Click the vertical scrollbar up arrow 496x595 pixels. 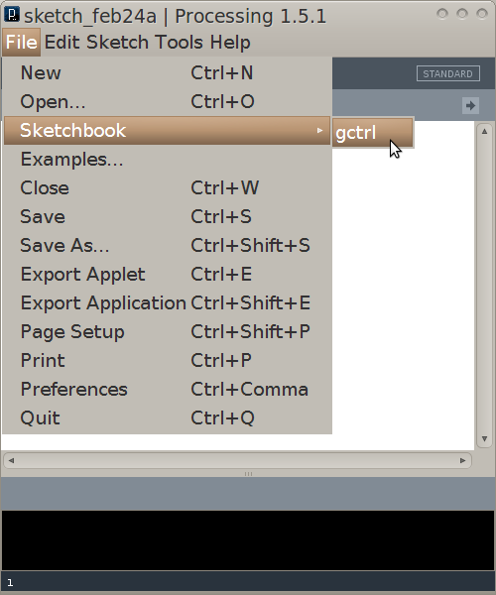(x=485, y=131)
